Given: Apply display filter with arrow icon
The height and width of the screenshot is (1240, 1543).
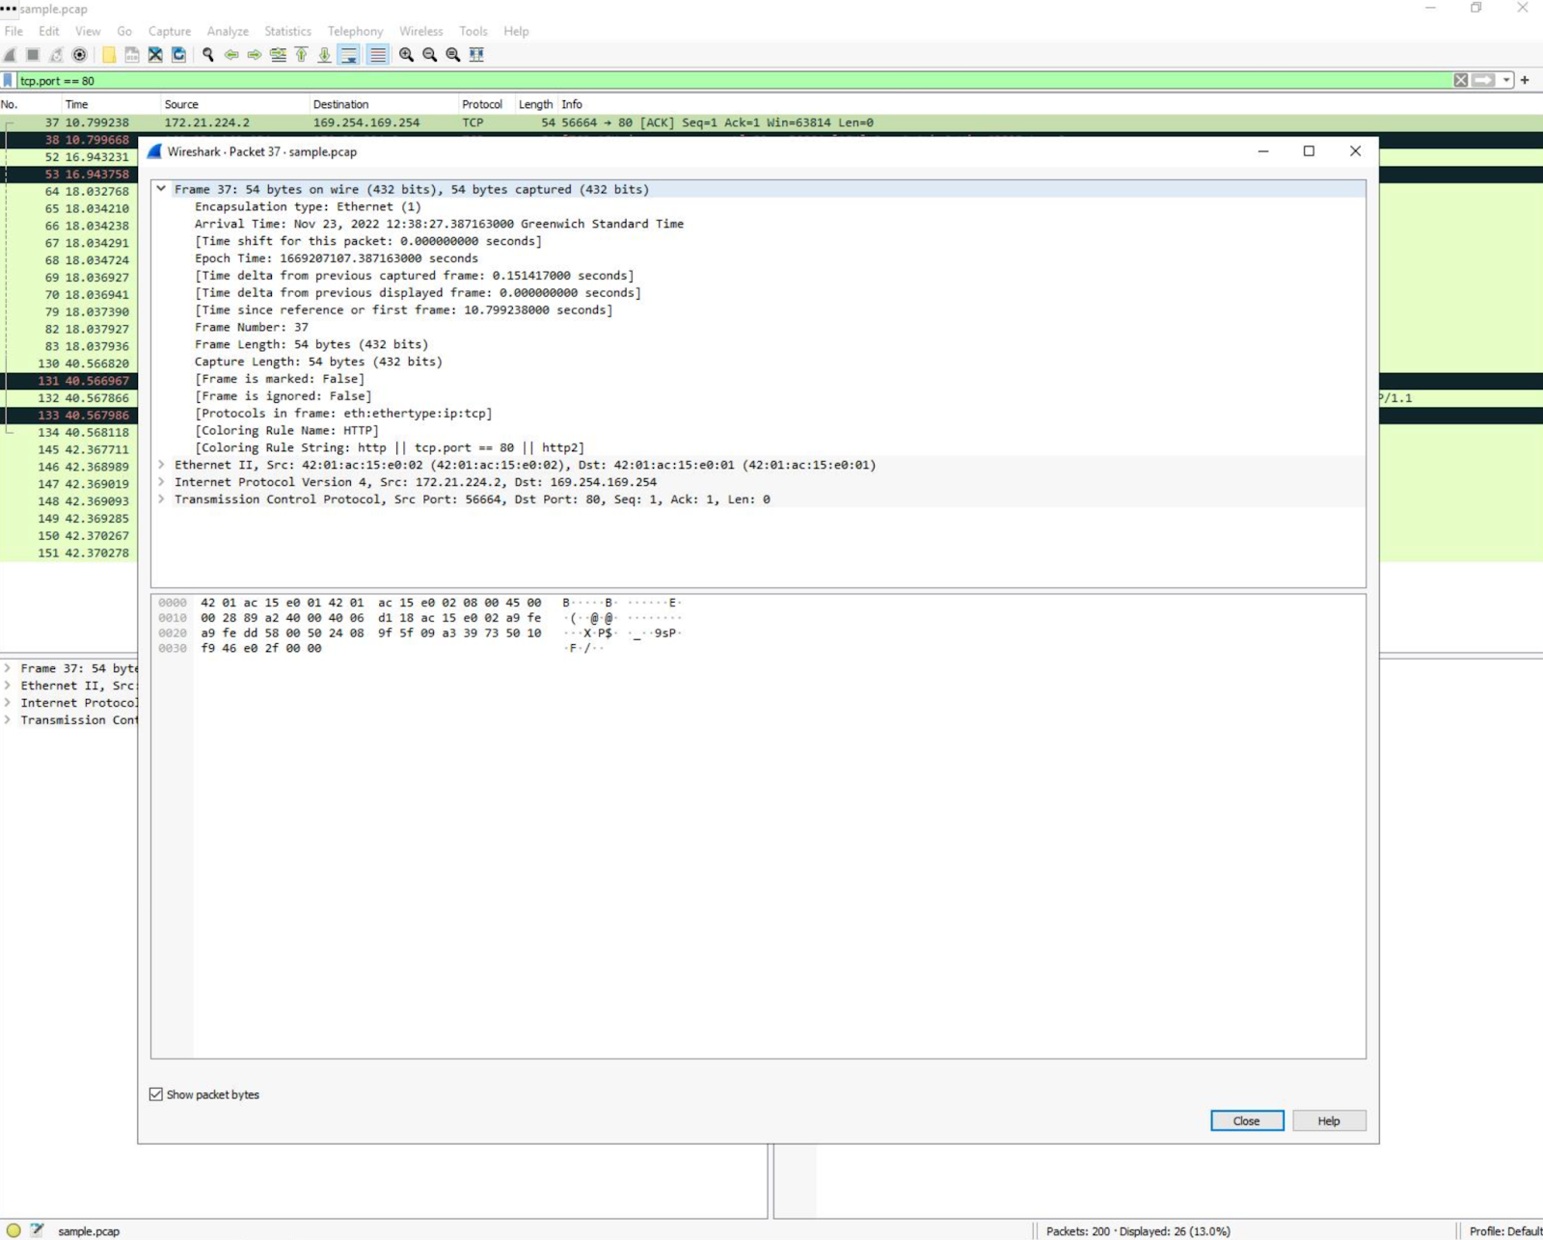Looking at the screenshot, I should coord(1484,80).
